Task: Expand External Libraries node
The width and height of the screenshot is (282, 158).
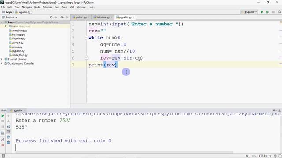Action: 2,59
